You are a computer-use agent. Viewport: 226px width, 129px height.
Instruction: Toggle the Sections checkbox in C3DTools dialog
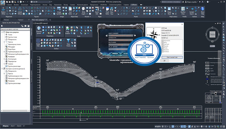[x=162, y=50]
